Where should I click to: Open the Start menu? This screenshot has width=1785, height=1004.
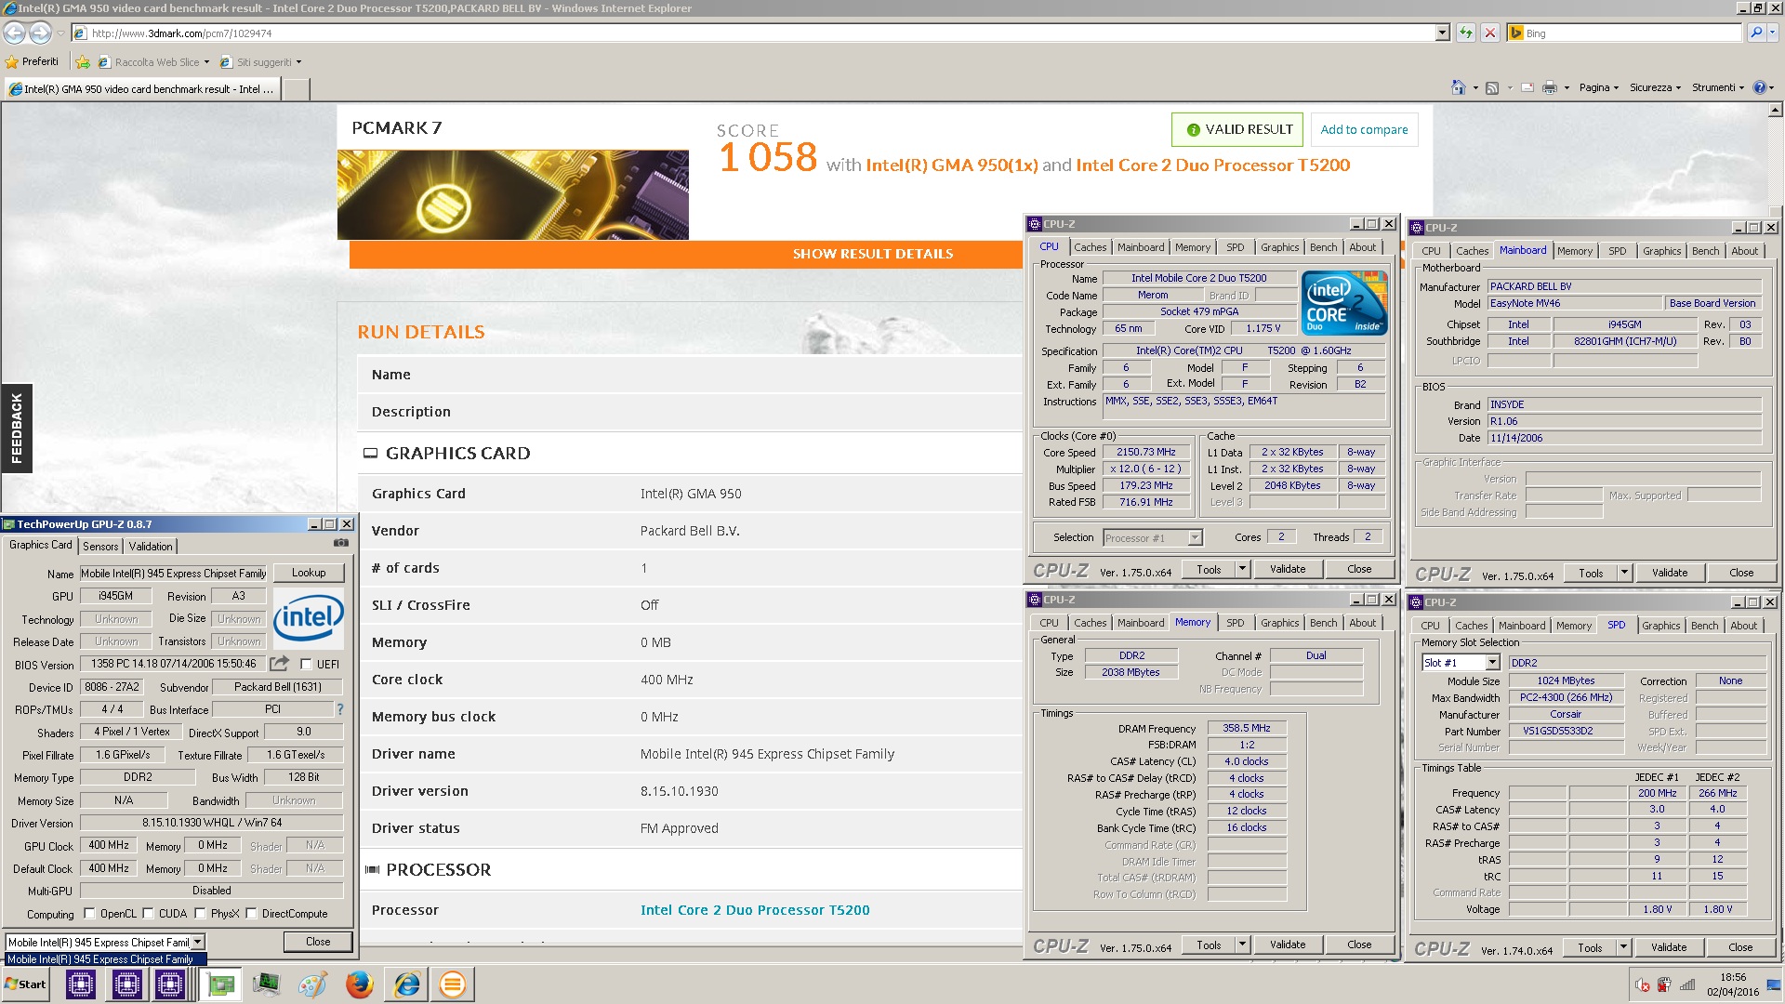pos(25,984)
